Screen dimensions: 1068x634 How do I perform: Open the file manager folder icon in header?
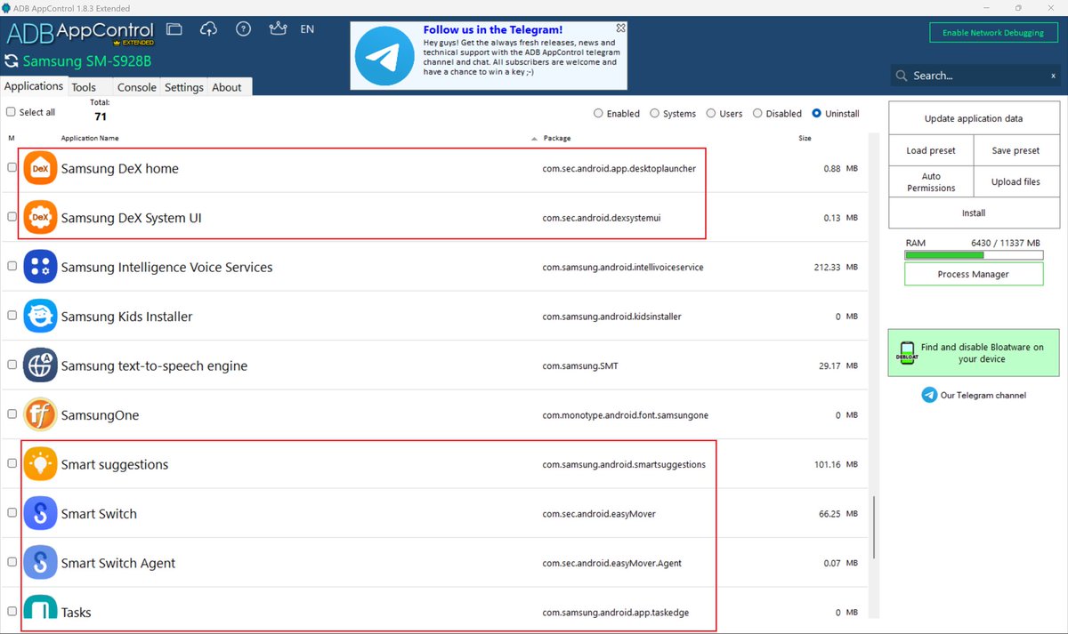(174, 29)
